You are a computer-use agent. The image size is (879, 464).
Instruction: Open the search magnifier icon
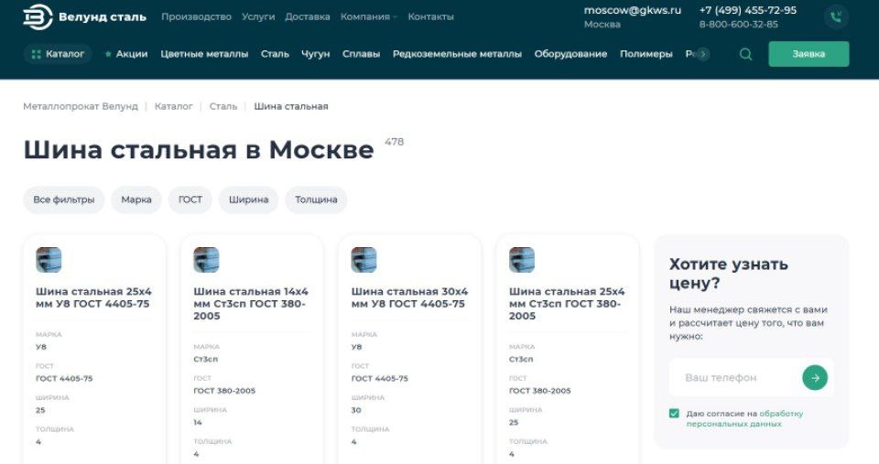tap(745, 54)
